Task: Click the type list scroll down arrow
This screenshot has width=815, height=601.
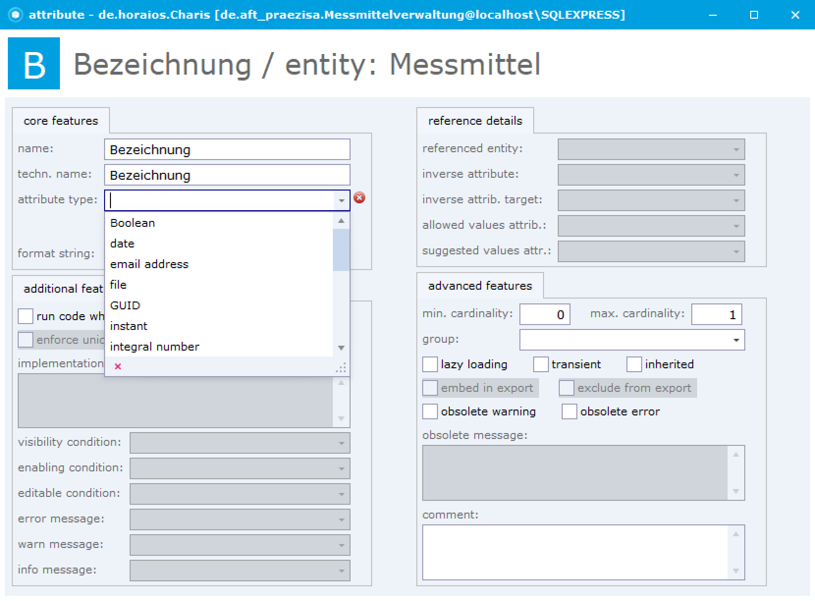Action: click(341, 348)
